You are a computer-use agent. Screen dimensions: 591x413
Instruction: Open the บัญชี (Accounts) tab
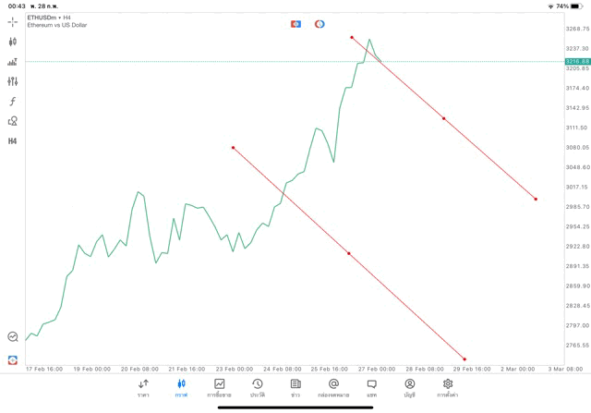tap(410, 387)
